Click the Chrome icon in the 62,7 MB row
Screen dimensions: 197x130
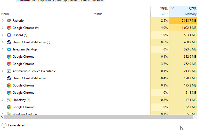coord(9,107)
